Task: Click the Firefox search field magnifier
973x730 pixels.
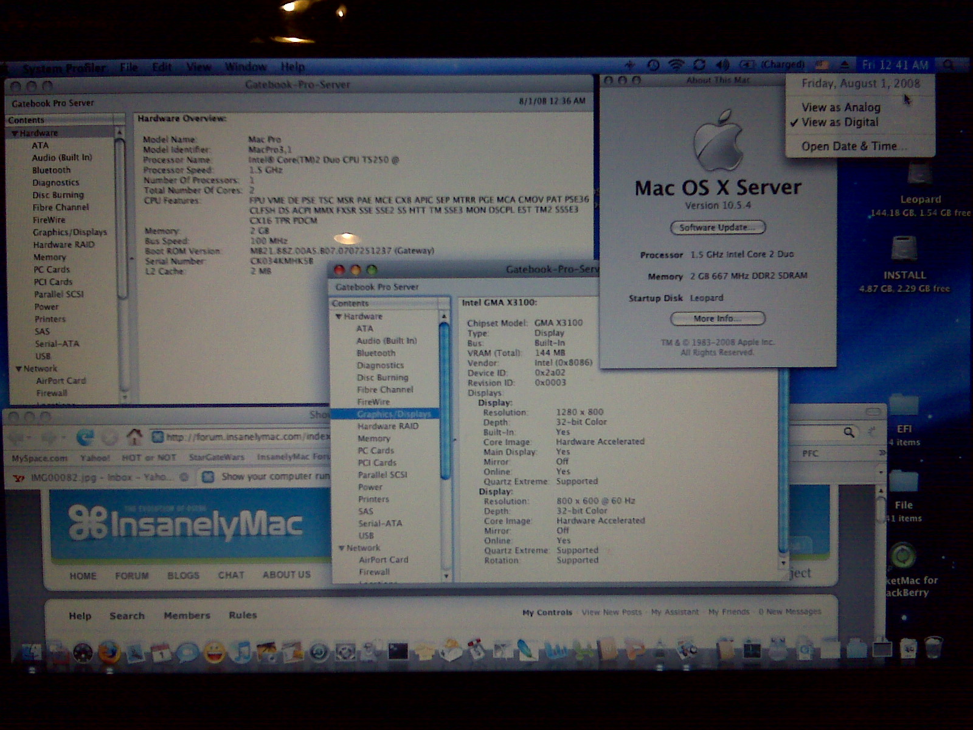Action: (x=849, y=433)
